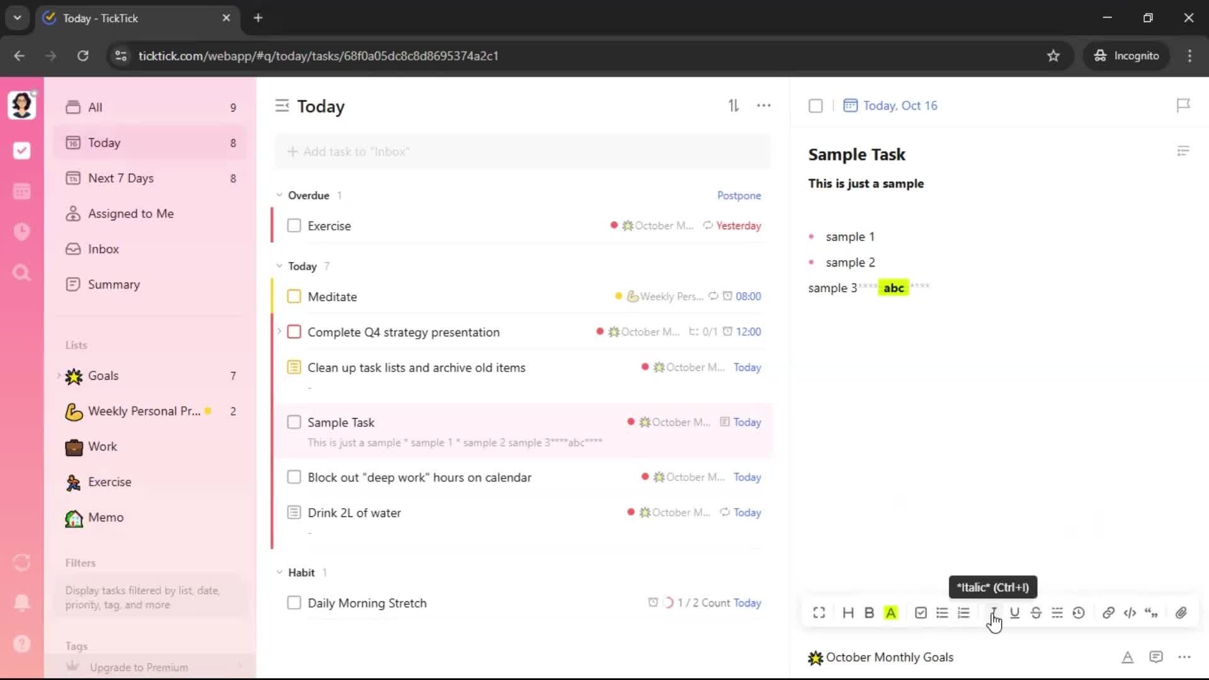Expand the Goals list in the sidebar

(x=59, y=376)
